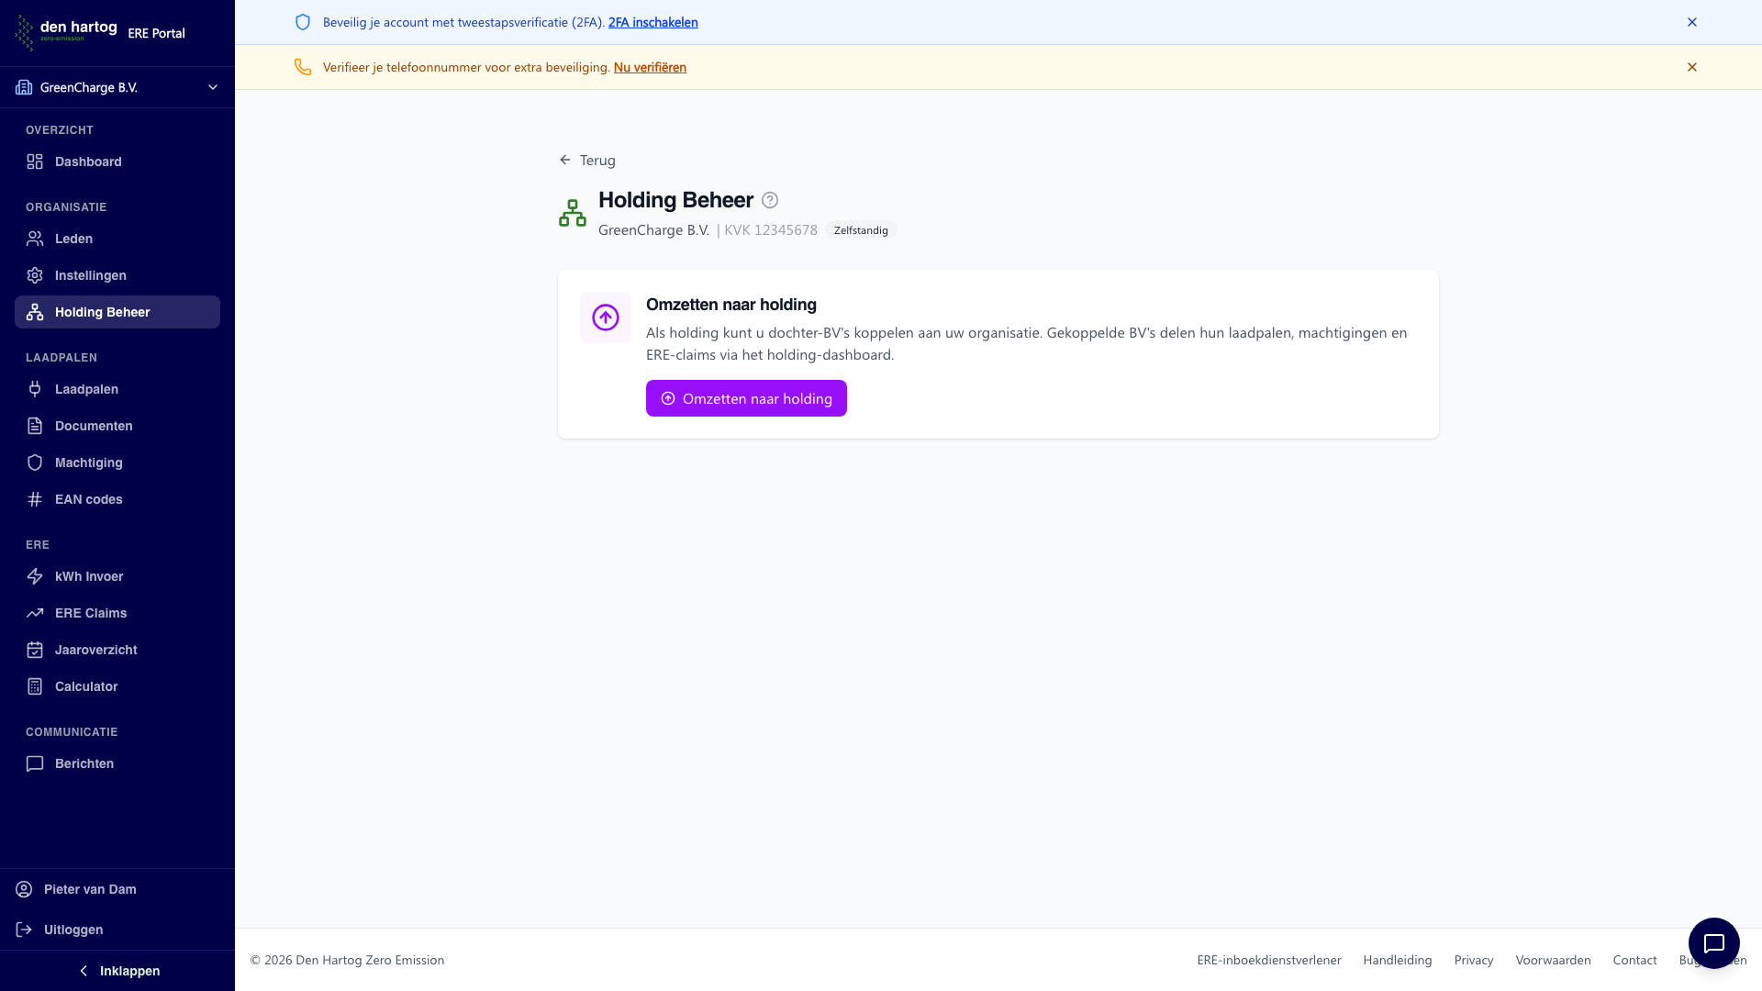The height and width of the screenshot is (991, 1762).
Task: Open Documenten
Action: tap(117, 426)
